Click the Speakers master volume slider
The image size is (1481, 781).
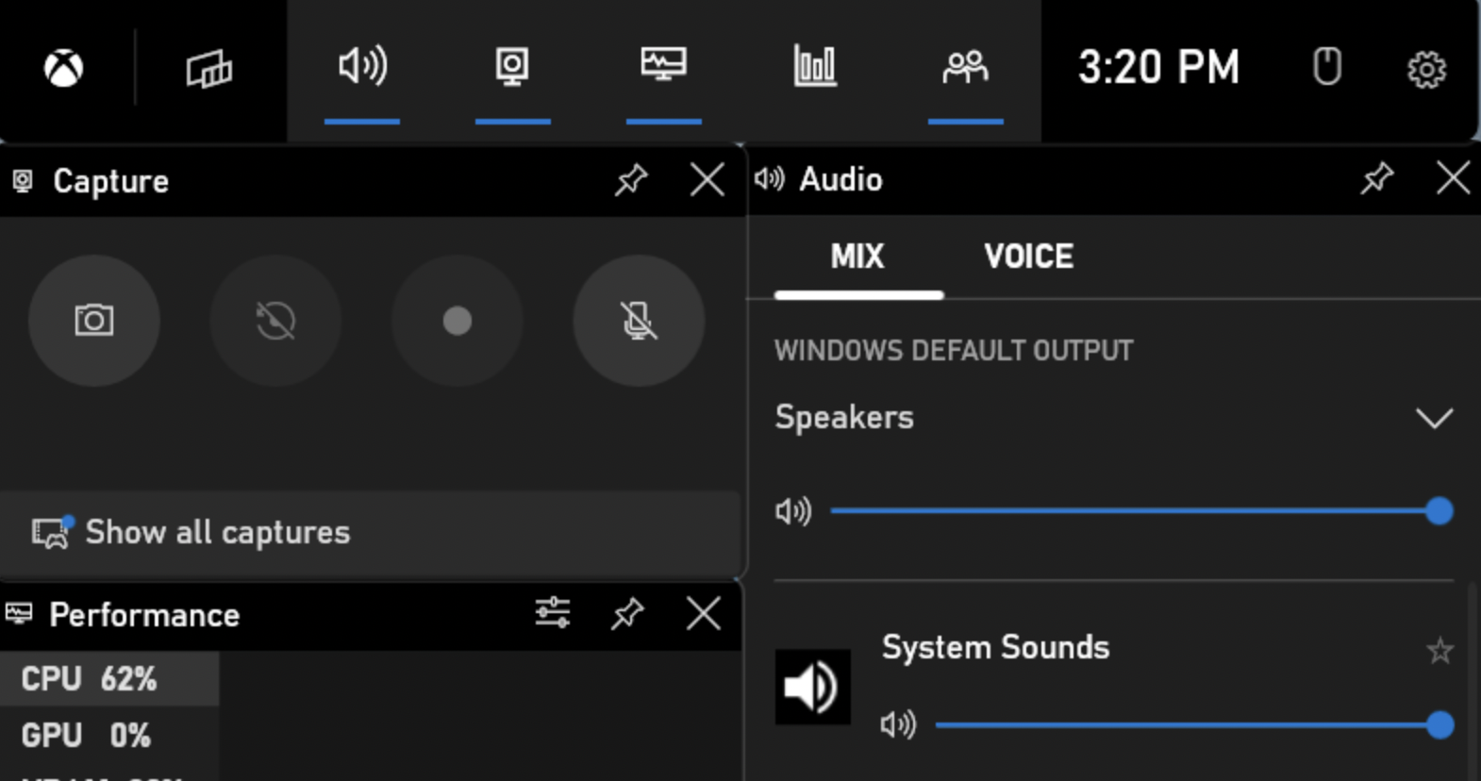1132,511
